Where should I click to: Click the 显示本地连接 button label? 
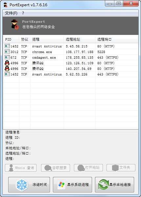coord(120,184)
